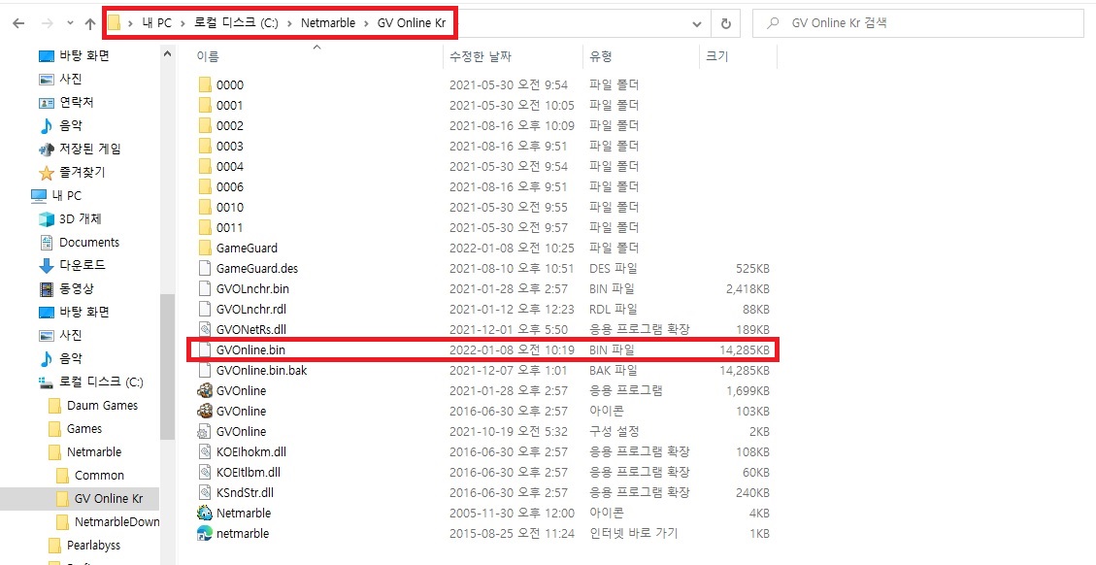This screenshot has width=1096, height=565.
Task: Select the GVOnline 103KB 아이콘 file icon
Action: pyautogui.click(x=205, y=411)
